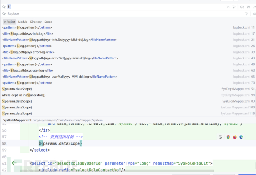Screen dimensions: 256x175
Task: Open replace history dropdown magnifier icon
Action: 4,14
